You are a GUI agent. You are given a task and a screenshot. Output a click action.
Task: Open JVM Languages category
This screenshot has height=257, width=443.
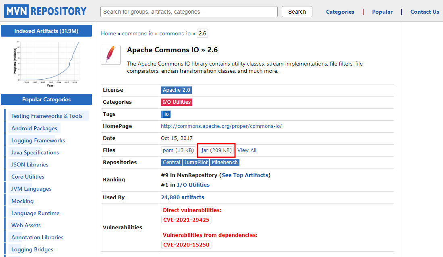pyautogui.click(x=31, y=189)
